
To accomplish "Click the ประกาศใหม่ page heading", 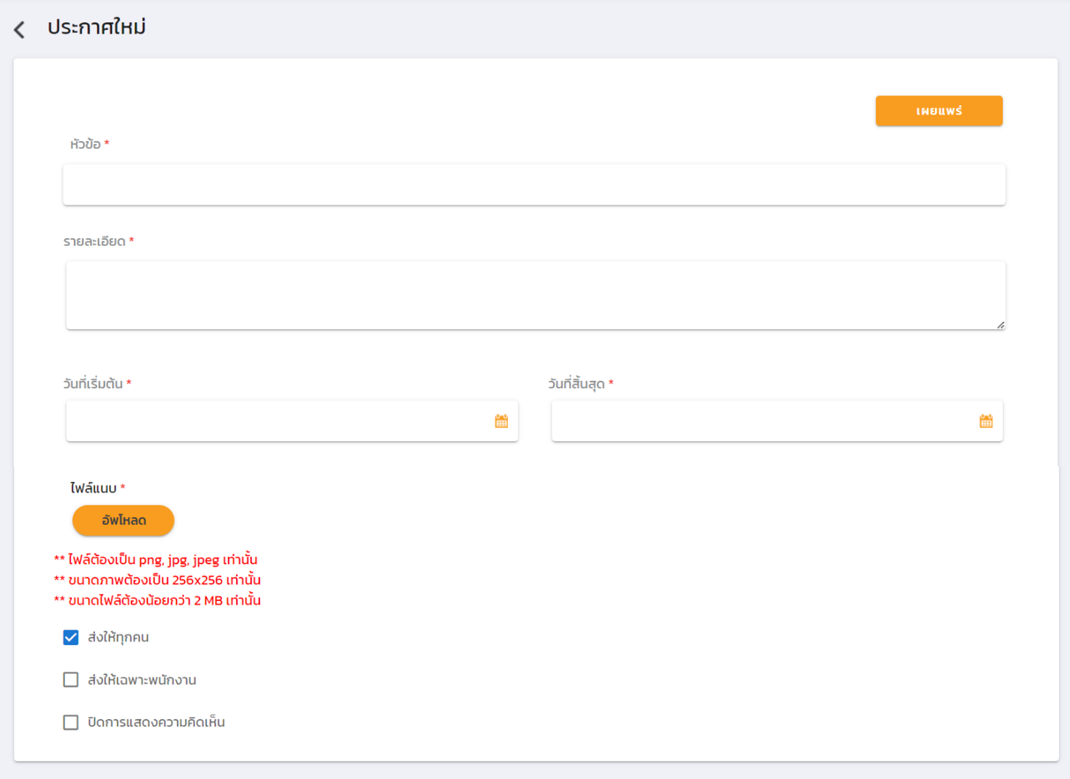I will tap(97, 27).
